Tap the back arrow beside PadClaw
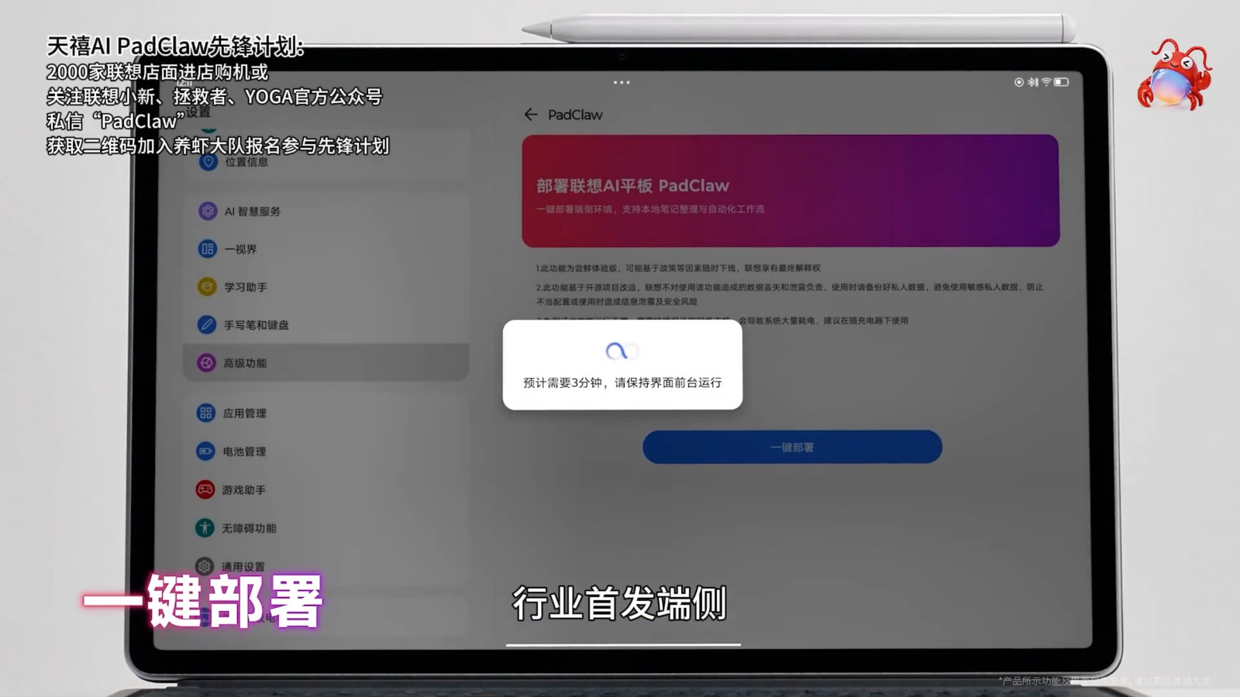 point(531,115)
